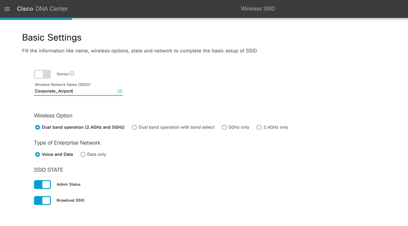Select Dual band operation (2.4GHz and 5GHz)
This screenshot has height=226, width=408.
click(38, 127)
